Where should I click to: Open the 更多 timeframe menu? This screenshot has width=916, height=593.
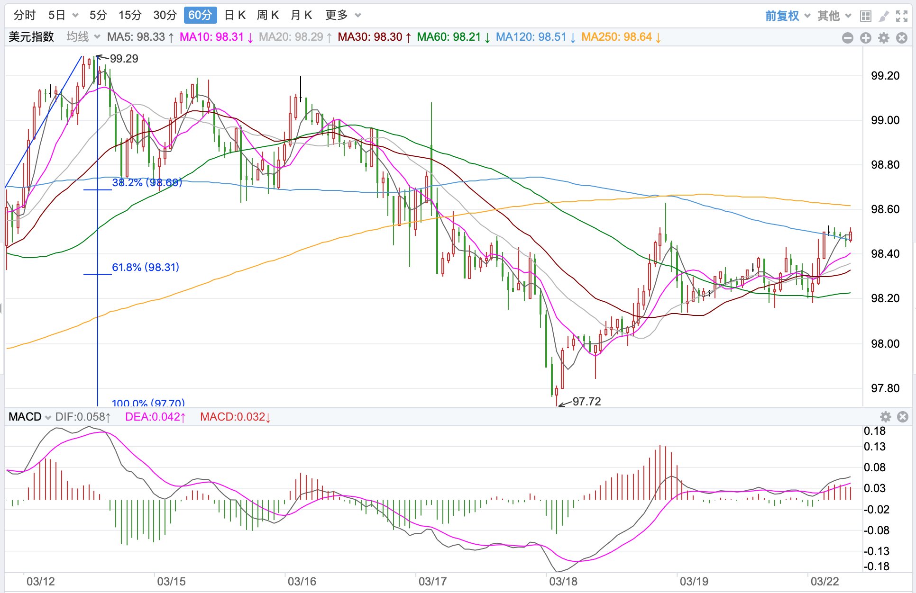343,15
